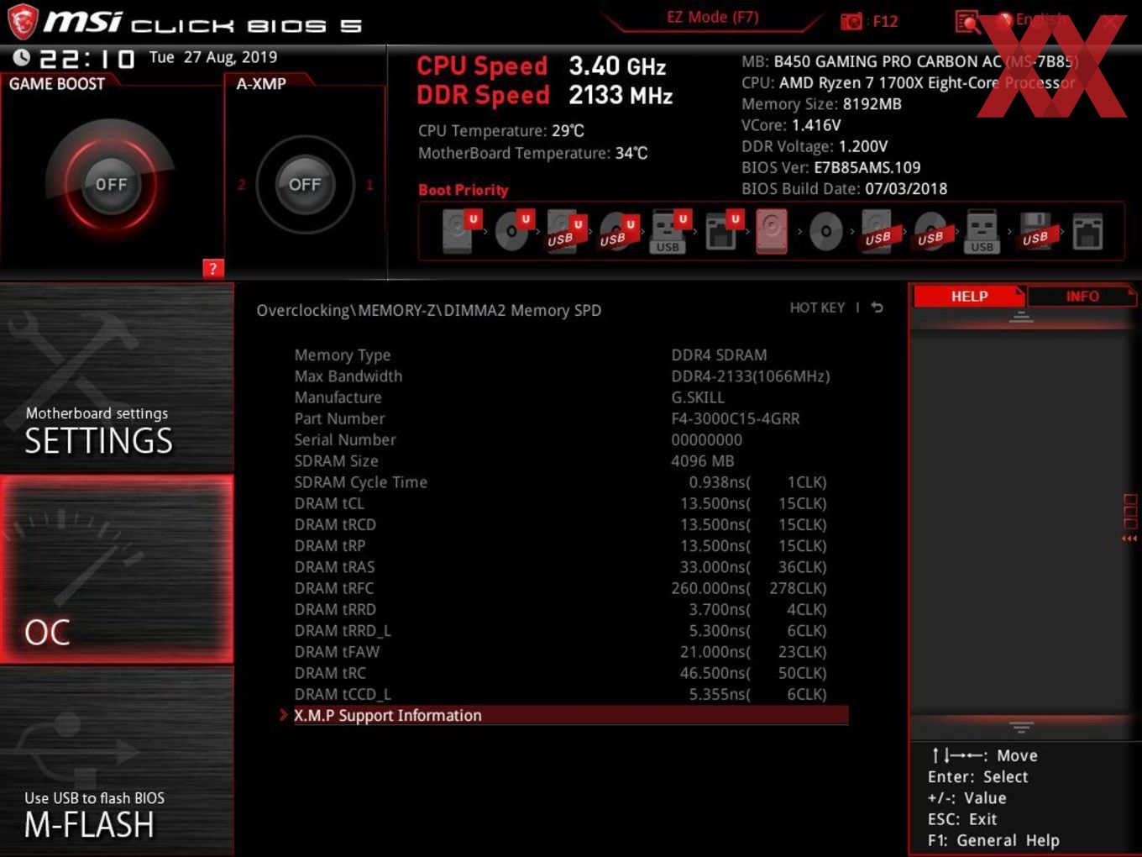This screenshot has width=1142, height=857.
Task: Select A-XMP profile 2
Action: (241, 184)
